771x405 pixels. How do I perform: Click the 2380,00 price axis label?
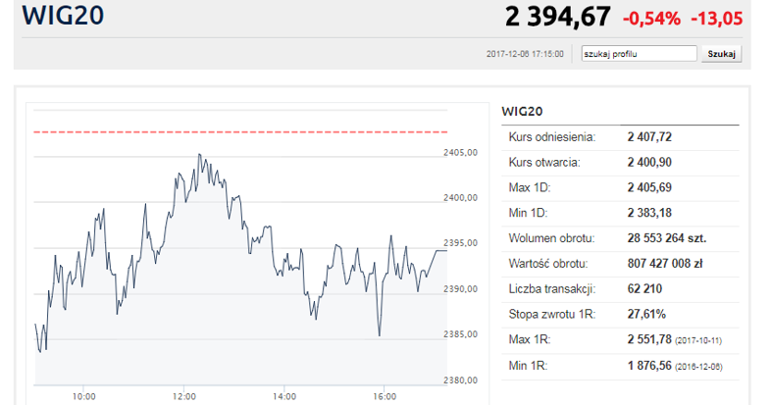(x=460, y=380)
